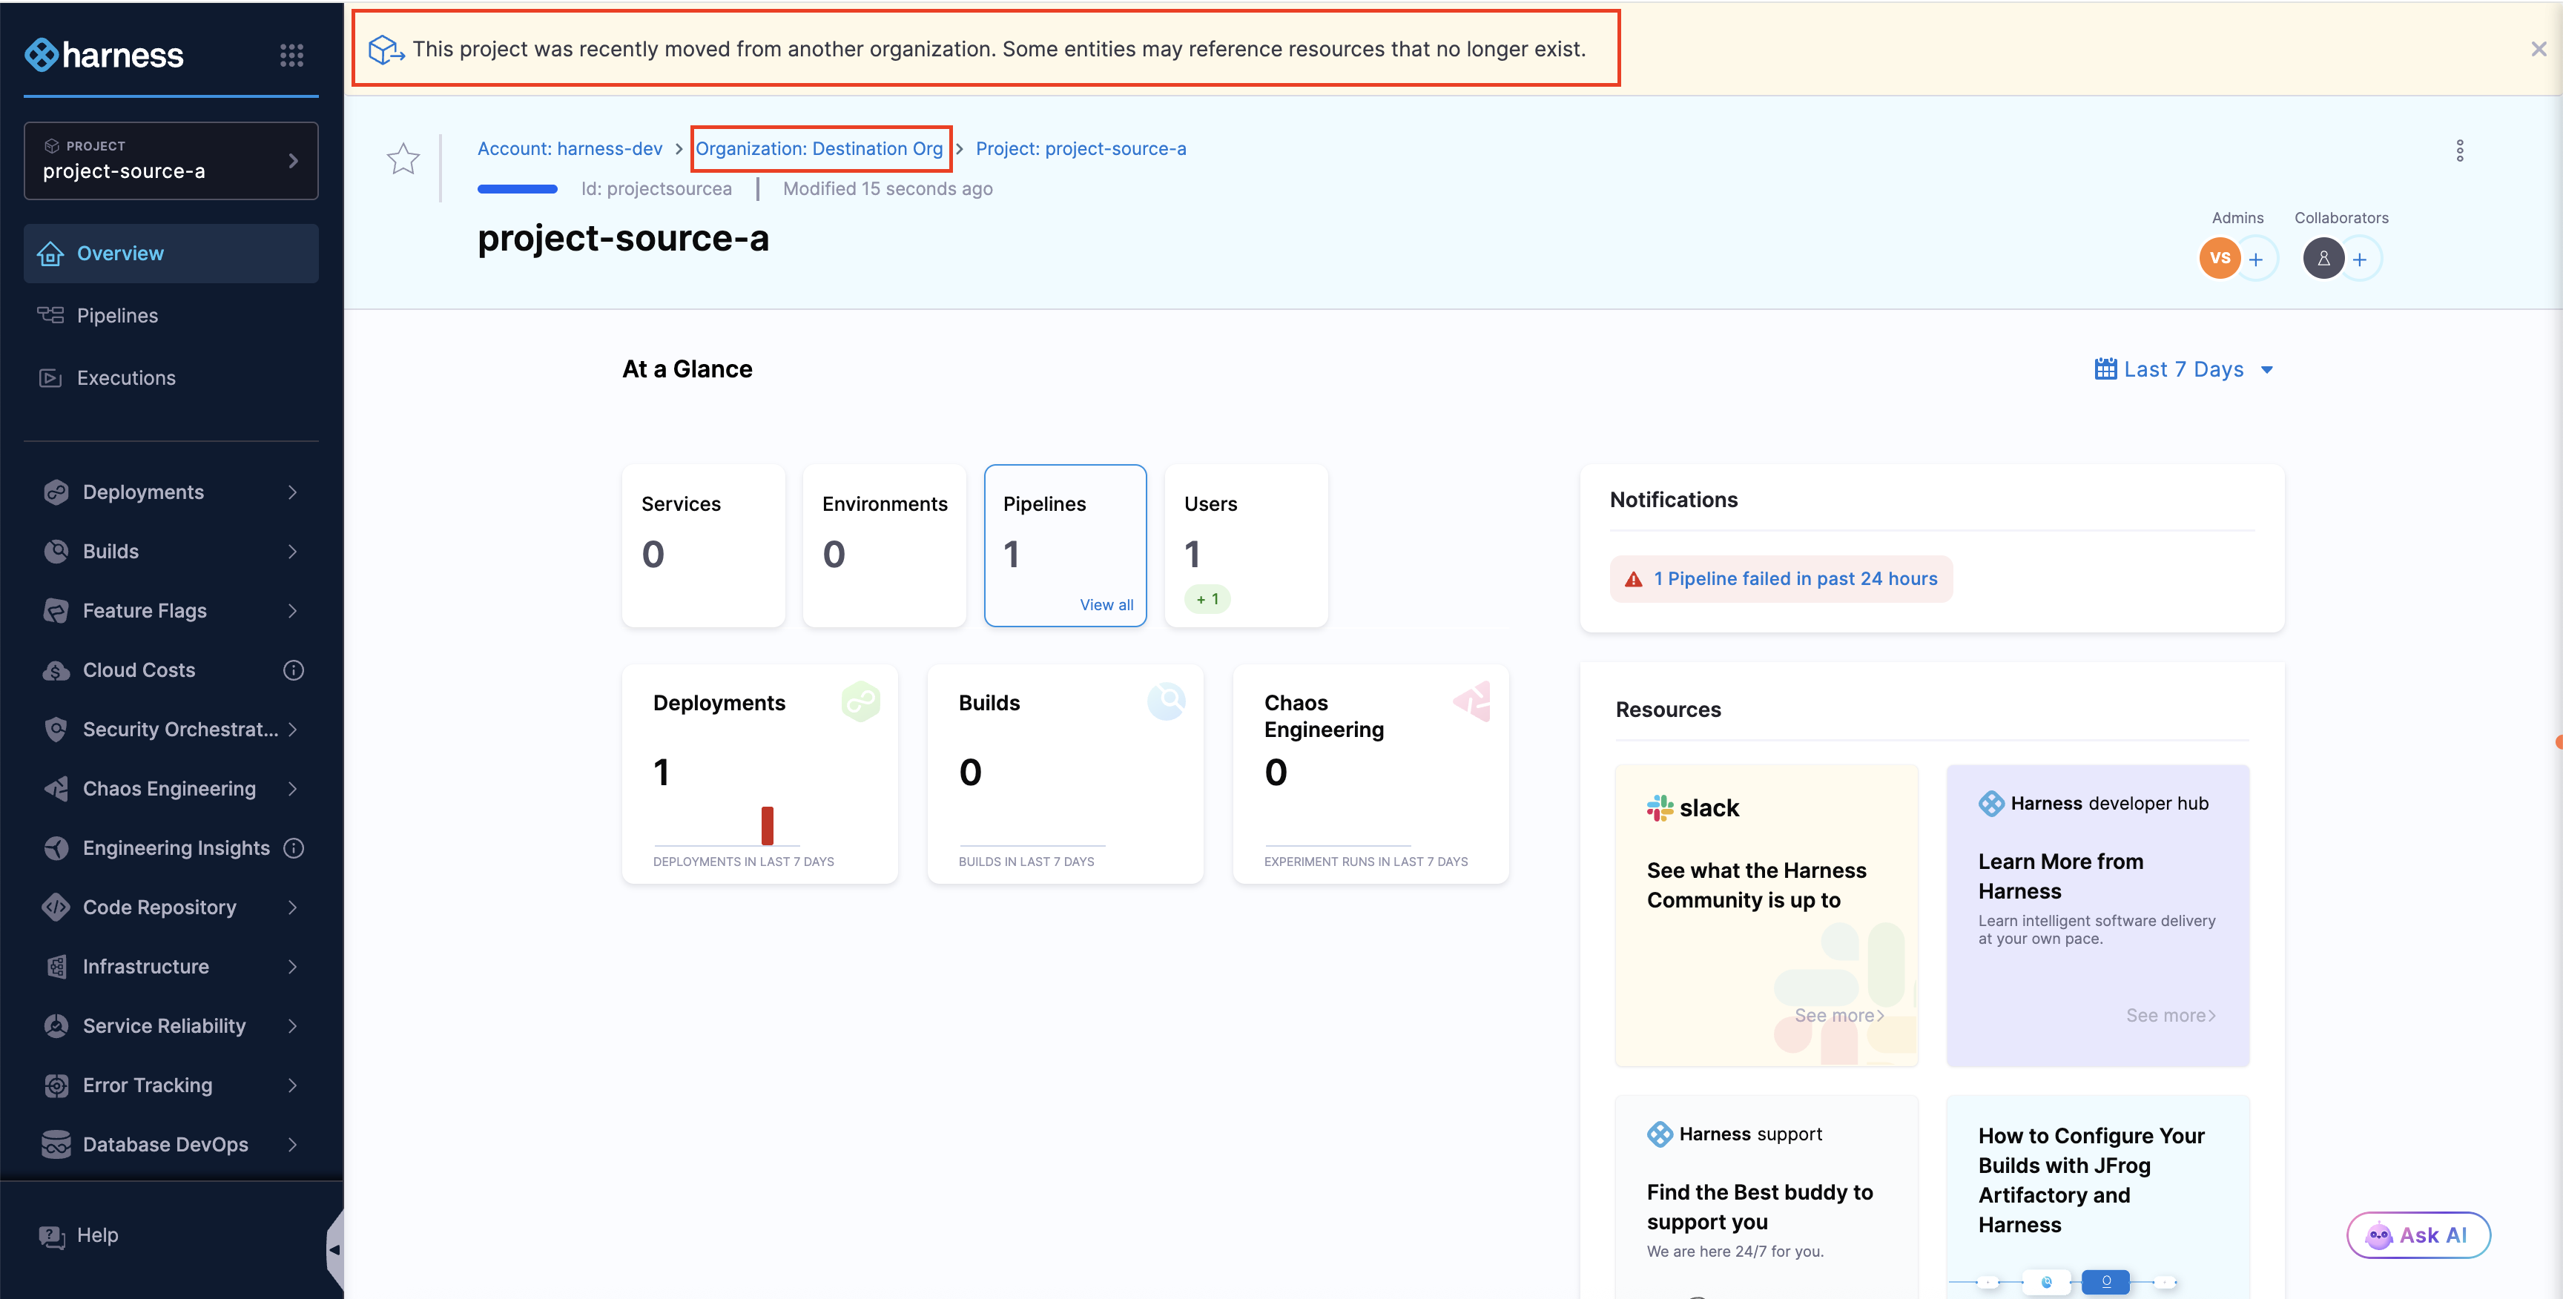Open pipeline failed notification link

tap(1795, 579)
